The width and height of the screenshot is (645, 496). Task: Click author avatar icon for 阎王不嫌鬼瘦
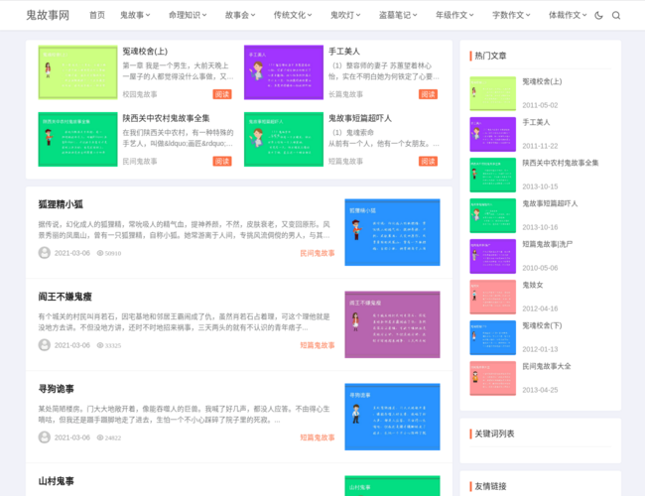[45, 345]
